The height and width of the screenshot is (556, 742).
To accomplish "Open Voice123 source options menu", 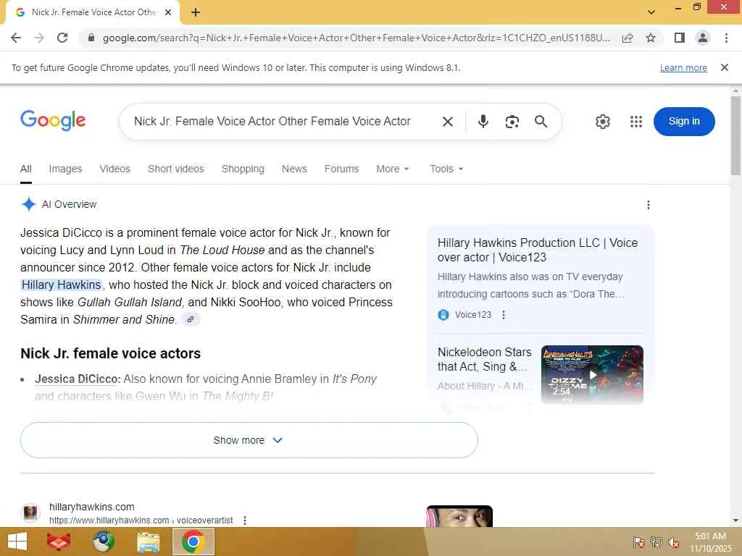I will pos(504,315).
